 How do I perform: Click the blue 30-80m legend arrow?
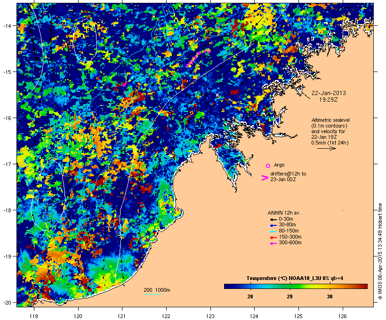tap(273, 225)
